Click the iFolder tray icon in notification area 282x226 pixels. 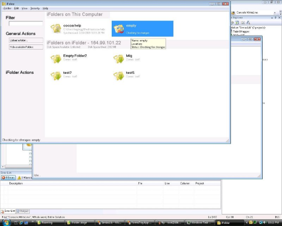point(251,223)
